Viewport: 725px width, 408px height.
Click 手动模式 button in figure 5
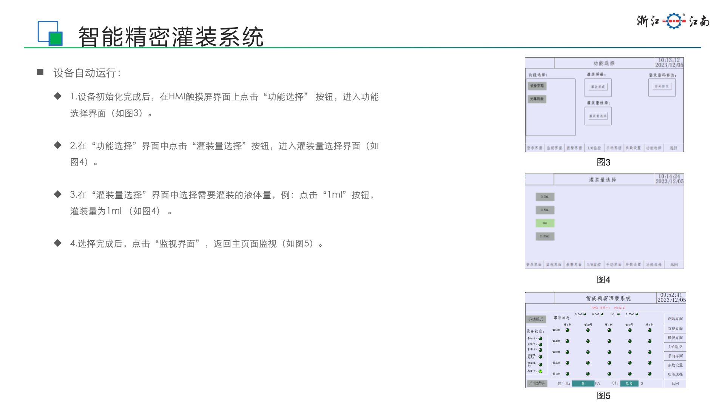click(536, 319)
